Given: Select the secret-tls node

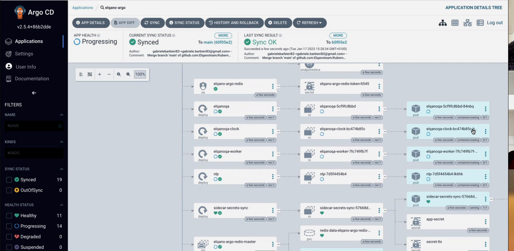Looking at the screenshot, I should [x=448, y=244].
